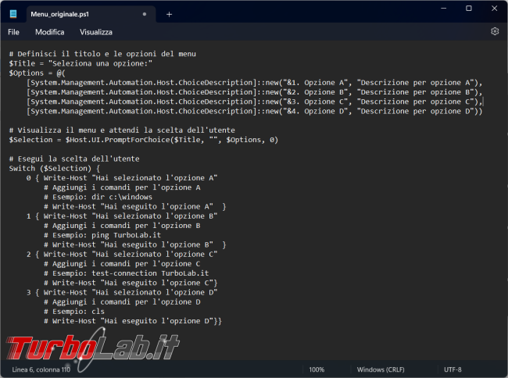Click the ChoiceDescription line for 'Opzione D'
The width and height of the screenshot is (508, 378).
click(254, 112)
